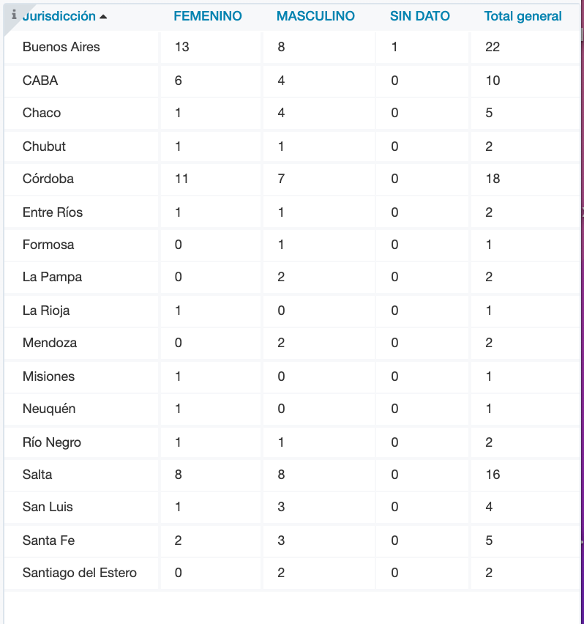
Task: Select the Río Negro row label
Action: pyautogui.click(x=52, y=442)
